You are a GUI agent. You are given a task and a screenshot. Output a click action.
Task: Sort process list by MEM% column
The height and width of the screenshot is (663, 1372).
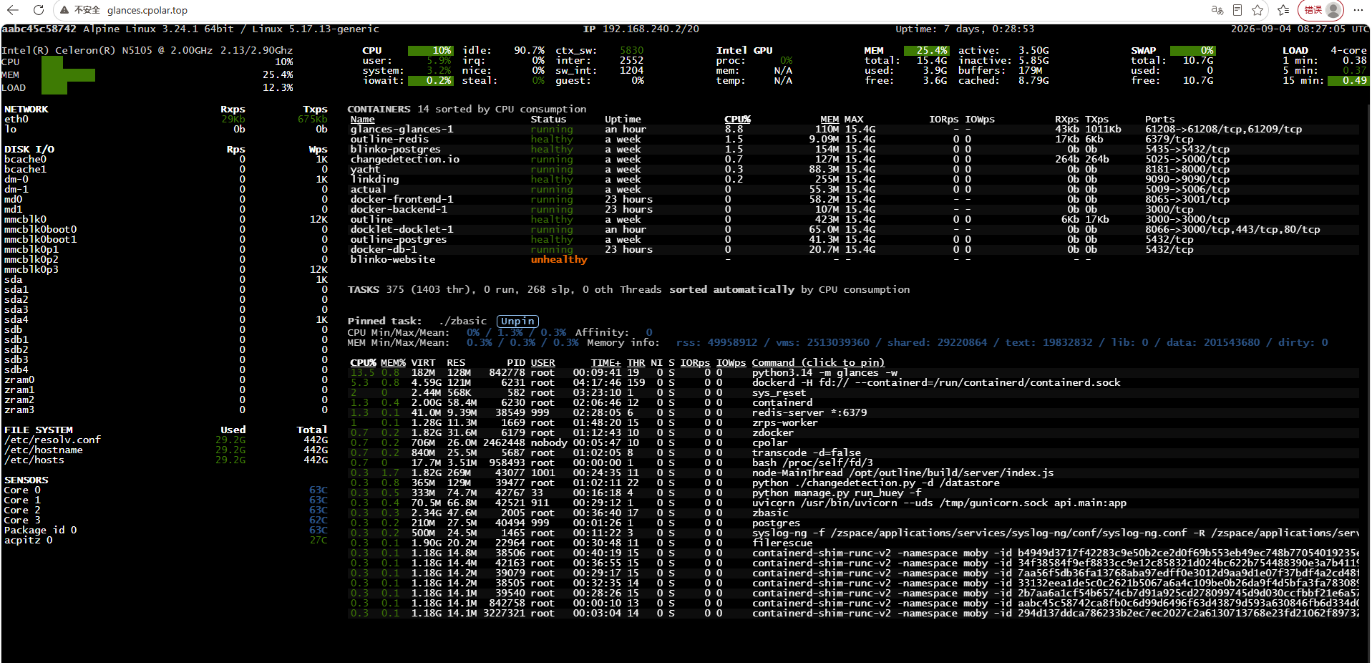[x=393, y=363]
